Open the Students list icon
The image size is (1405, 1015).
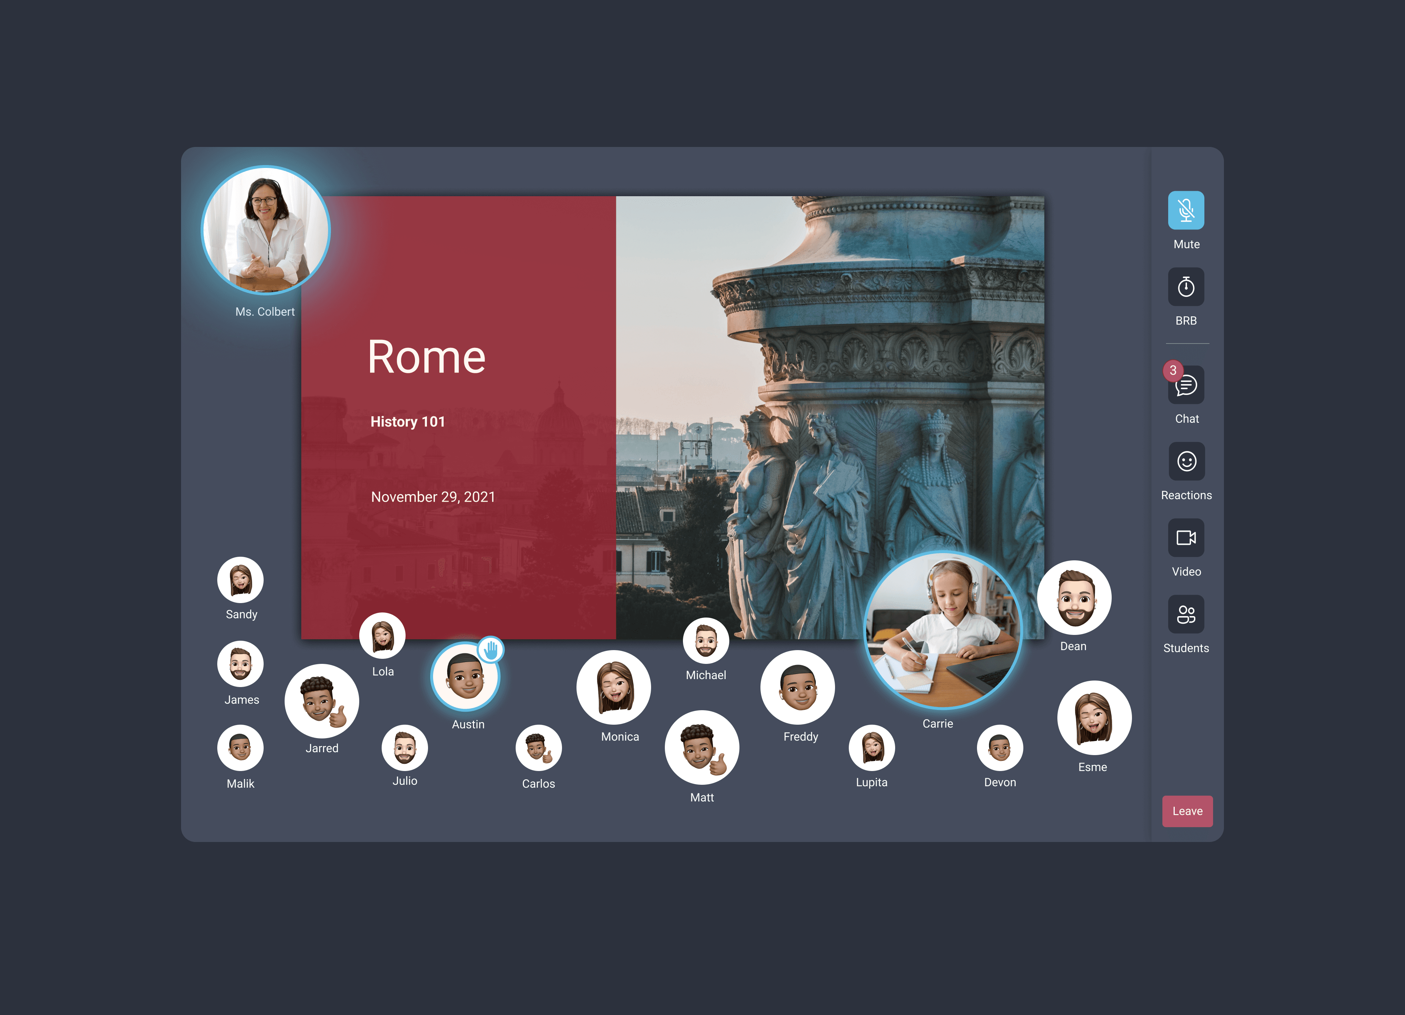pyautogui.click(x=1186, y=614)
